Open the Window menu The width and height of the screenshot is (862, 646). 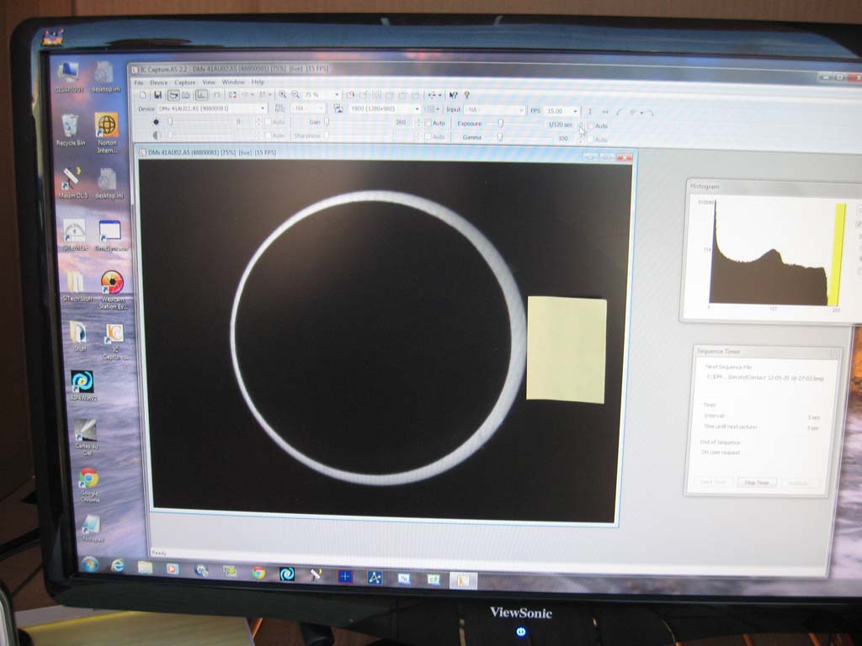coord(233,82)
